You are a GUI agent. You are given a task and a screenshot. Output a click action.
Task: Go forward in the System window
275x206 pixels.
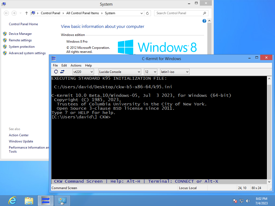(x=14, y=13)
